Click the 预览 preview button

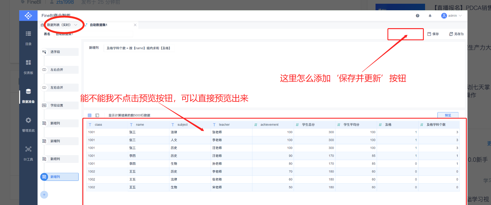(x=448, y=115)
